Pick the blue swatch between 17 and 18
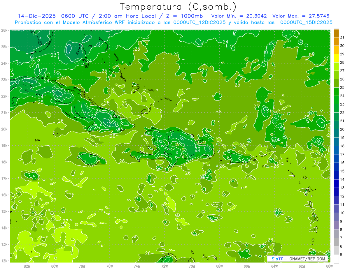Viewport: 350px width, 270px height. pyautogui.click(x=336, y=150)
